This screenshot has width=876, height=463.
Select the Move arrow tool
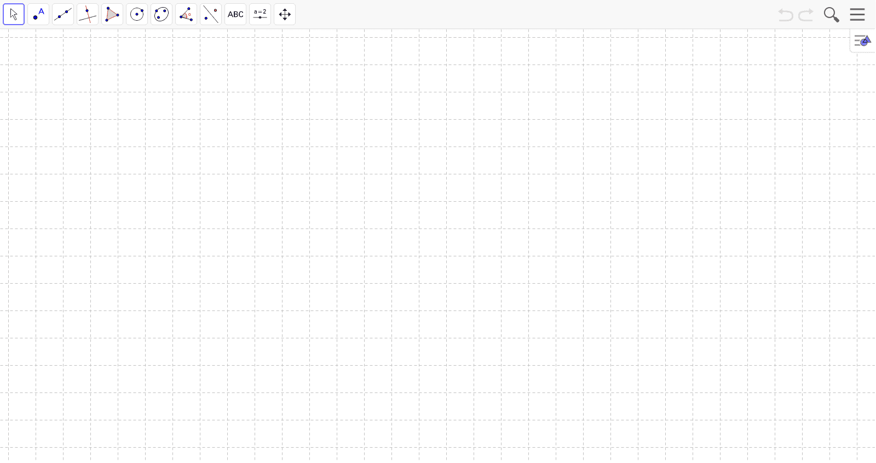point(14,14)
